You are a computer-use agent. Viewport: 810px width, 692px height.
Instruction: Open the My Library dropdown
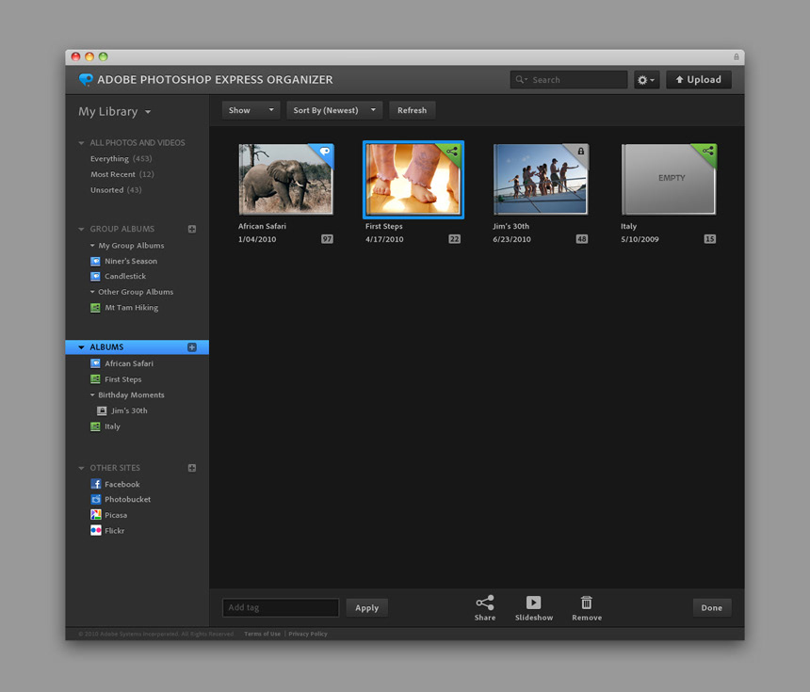pos(115,111)
